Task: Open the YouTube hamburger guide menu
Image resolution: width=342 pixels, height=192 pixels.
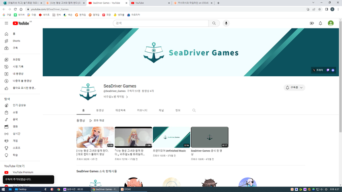Action: [6, 23]
